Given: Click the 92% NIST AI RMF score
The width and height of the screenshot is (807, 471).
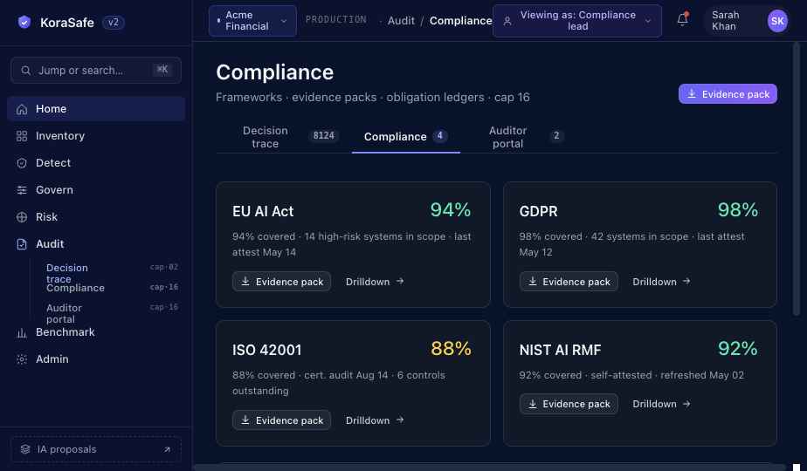Looking at the screenshot, I should [x=737, y=349].
